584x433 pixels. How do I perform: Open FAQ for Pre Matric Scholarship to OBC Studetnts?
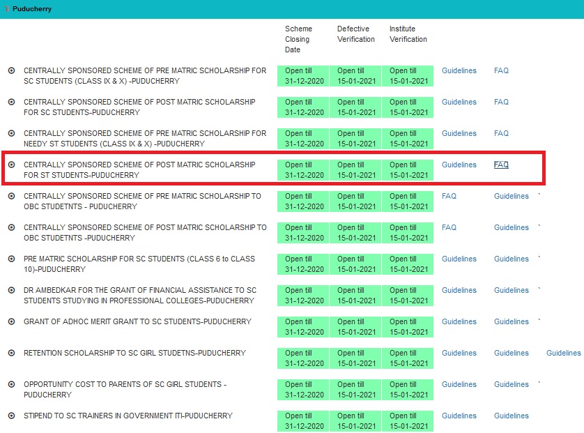click(449, 196)
